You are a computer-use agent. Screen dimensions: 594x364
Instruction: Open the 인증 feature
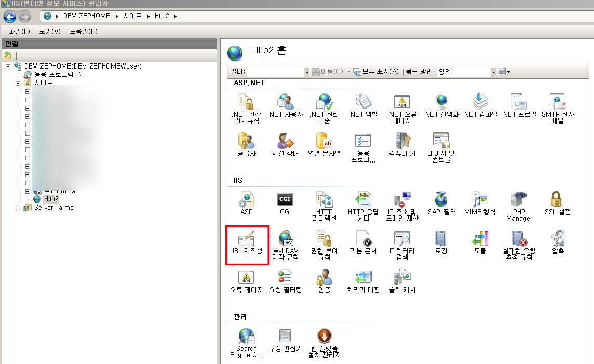[325, 281]
